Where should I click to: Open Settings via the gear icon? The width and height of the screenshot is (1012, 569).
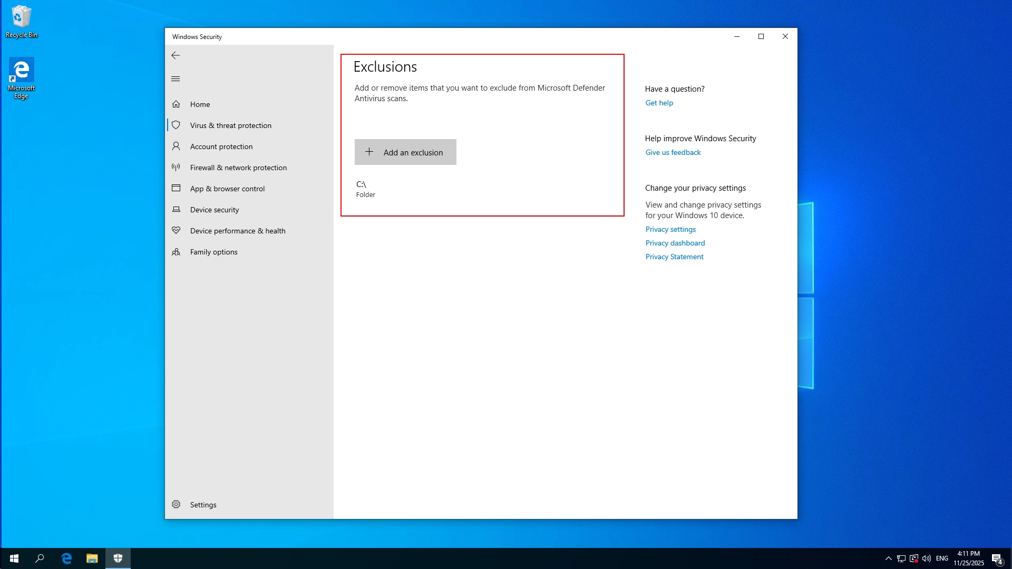176,505
